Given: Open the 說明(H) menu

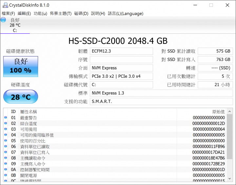Looking at the screenshot, I should (x=98, y=13).
